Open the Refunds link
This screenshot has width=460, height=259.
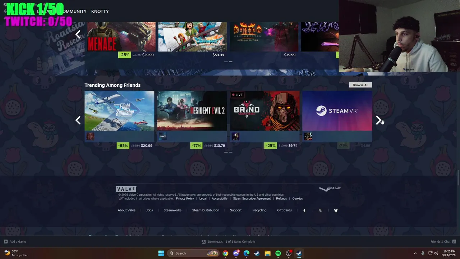(281, 199)
